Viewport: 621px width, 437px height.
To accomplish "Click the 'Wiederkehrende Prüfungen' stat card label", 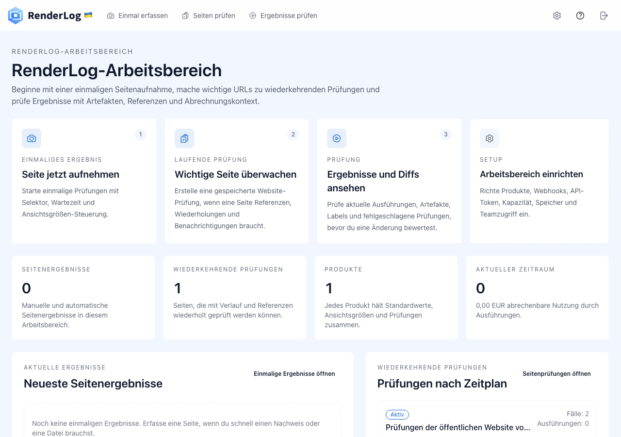I will click(x=228, y=269).
